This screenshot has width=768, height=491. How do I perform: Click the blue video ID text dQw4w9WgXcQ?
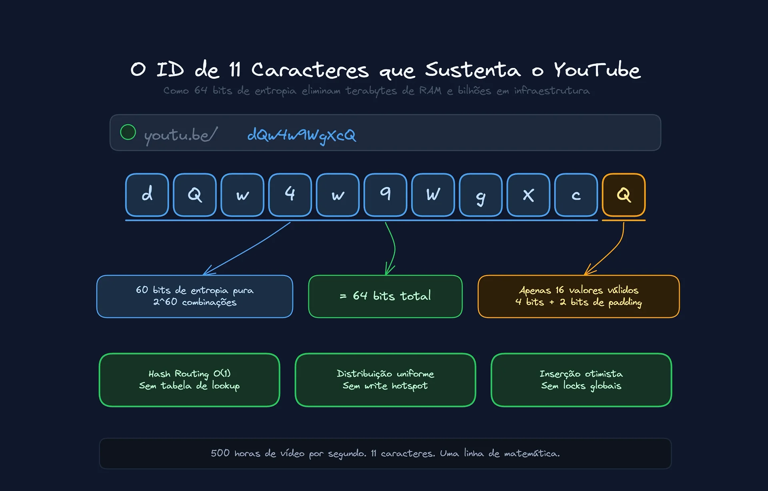point(301,135)
